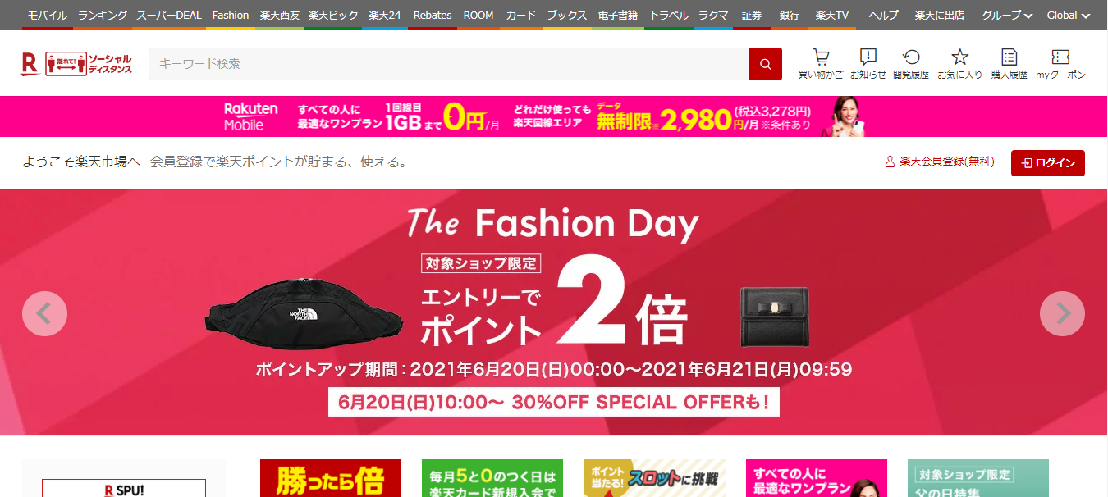Click the ヘルプ link
This screenshot has height=497, width=1108.
point(883,15)
